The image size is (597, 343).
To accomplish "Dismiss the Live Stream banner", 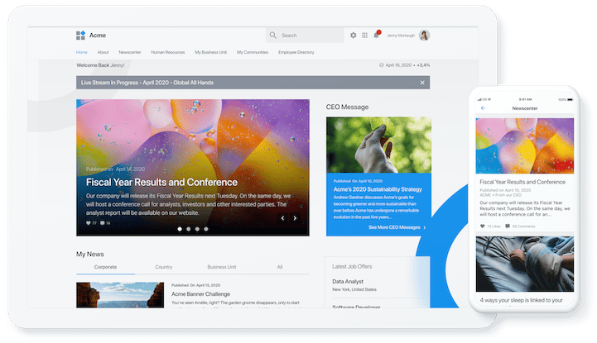I will tap(421, 83).
